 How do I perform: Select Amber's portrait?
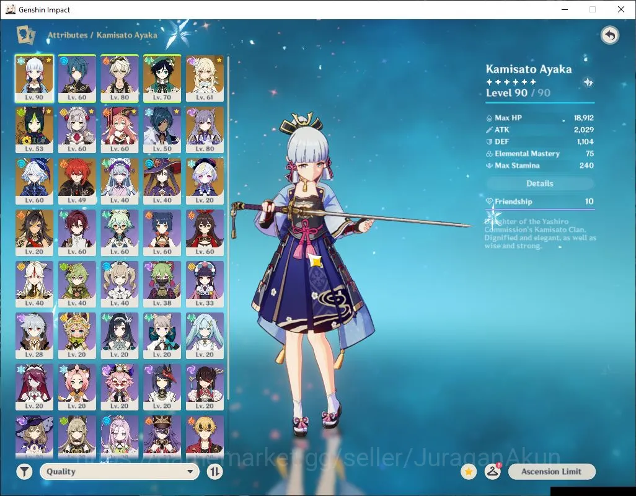click(205, 232)
